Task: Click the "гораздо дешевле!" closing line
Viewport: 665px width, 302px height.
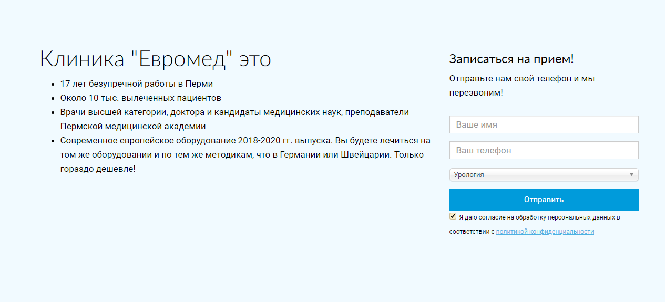Action: tap(98, 169)
